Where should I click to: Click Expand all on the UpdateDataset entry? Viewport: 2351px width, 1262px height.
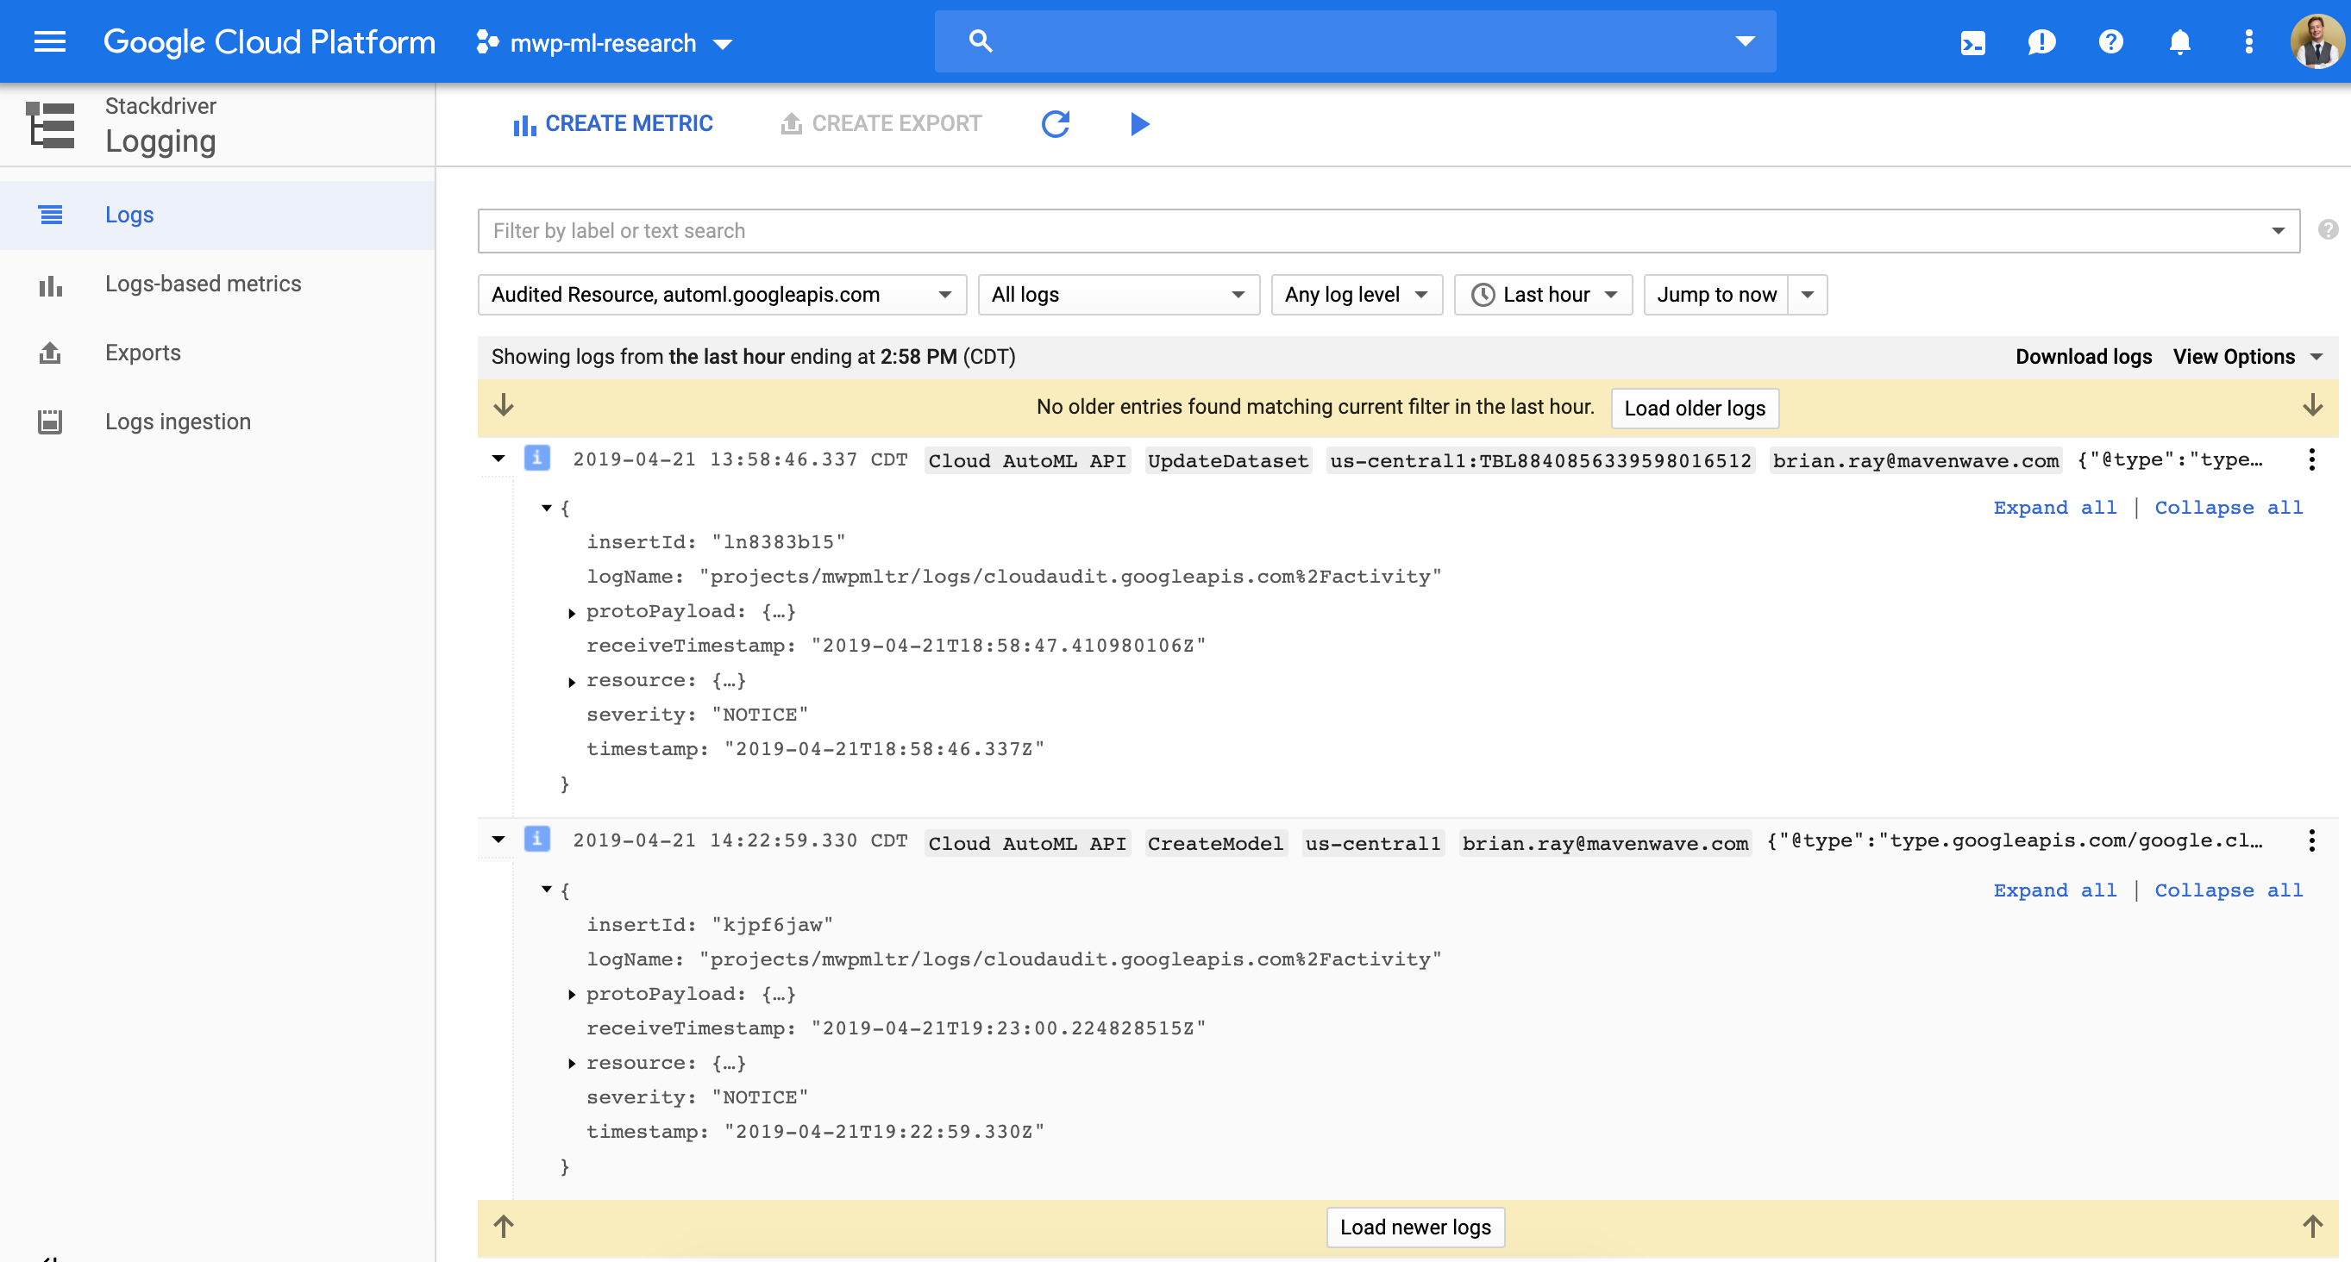click(2054, 508)
